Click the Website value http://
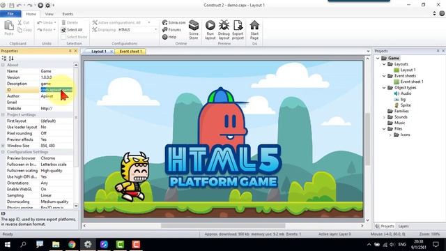 pyautogui.click(x=56, y=109)
